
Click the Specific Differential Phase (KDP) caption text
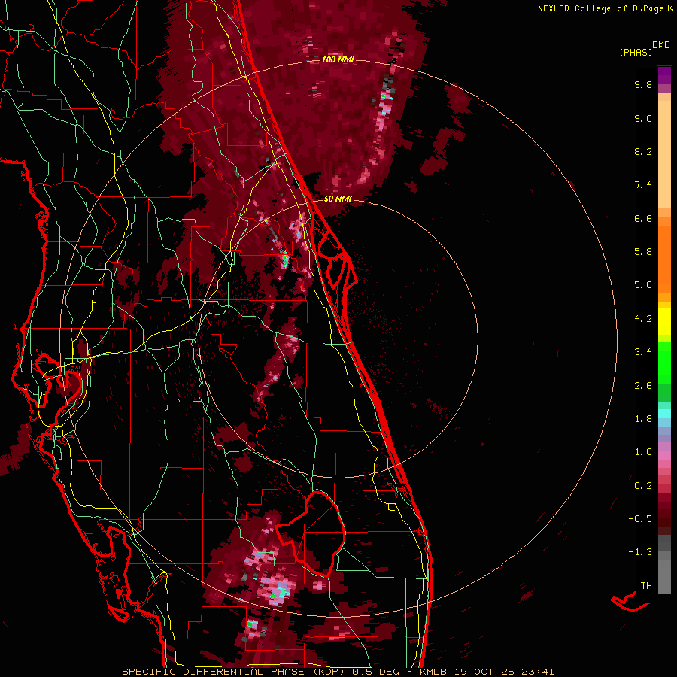point(235,672)
